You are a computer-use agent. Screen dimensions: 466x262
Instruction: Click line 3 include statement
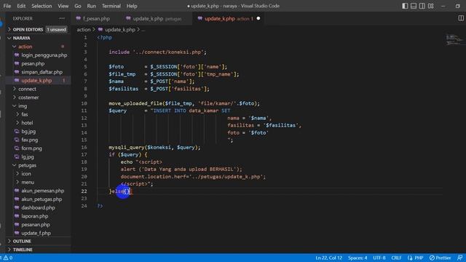pos(157,52)
